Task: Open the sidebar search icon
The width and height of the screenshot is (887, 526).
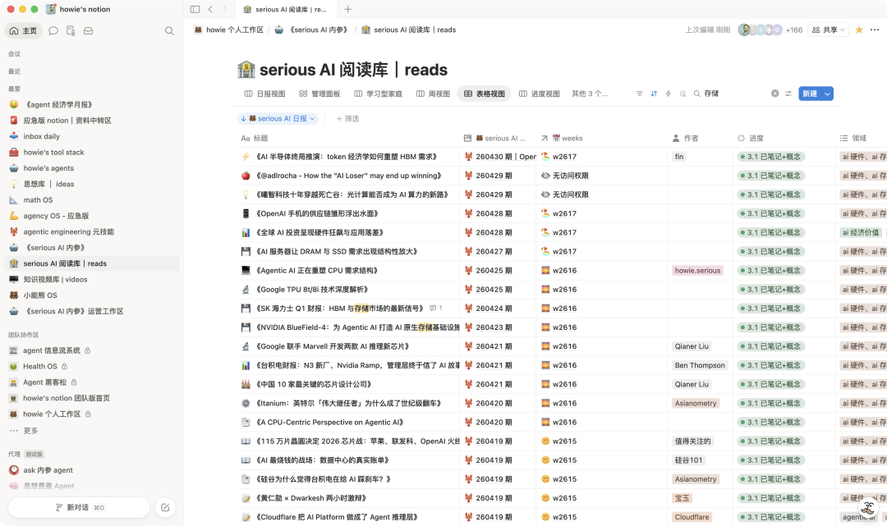Action: (x=169, y=31)
